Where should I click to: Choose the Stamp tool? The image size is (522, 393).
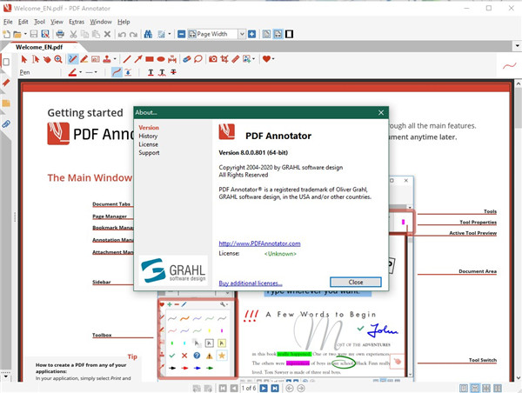coord(107,59)
